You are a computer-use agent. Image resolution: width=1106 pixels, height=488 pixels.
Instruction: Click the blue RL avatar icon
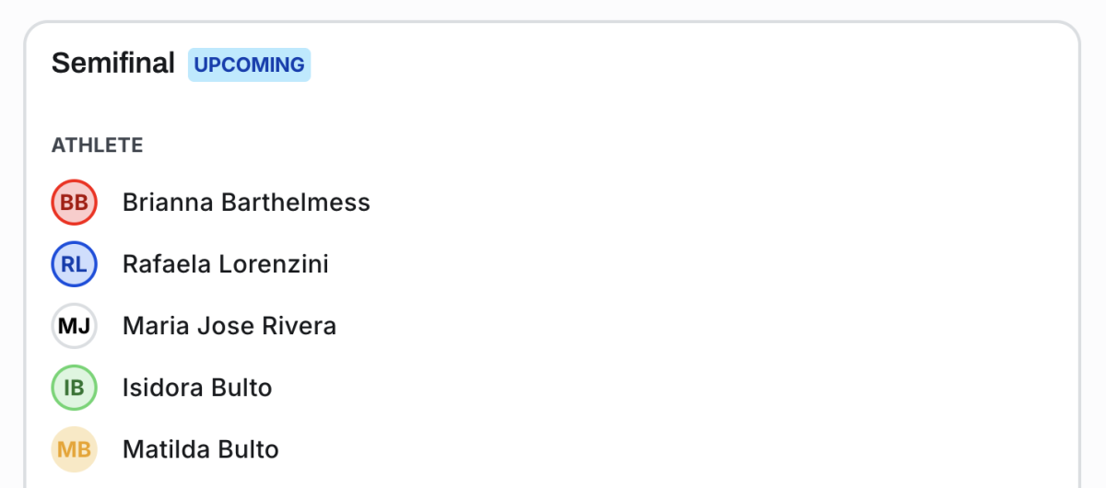(74, 264)
